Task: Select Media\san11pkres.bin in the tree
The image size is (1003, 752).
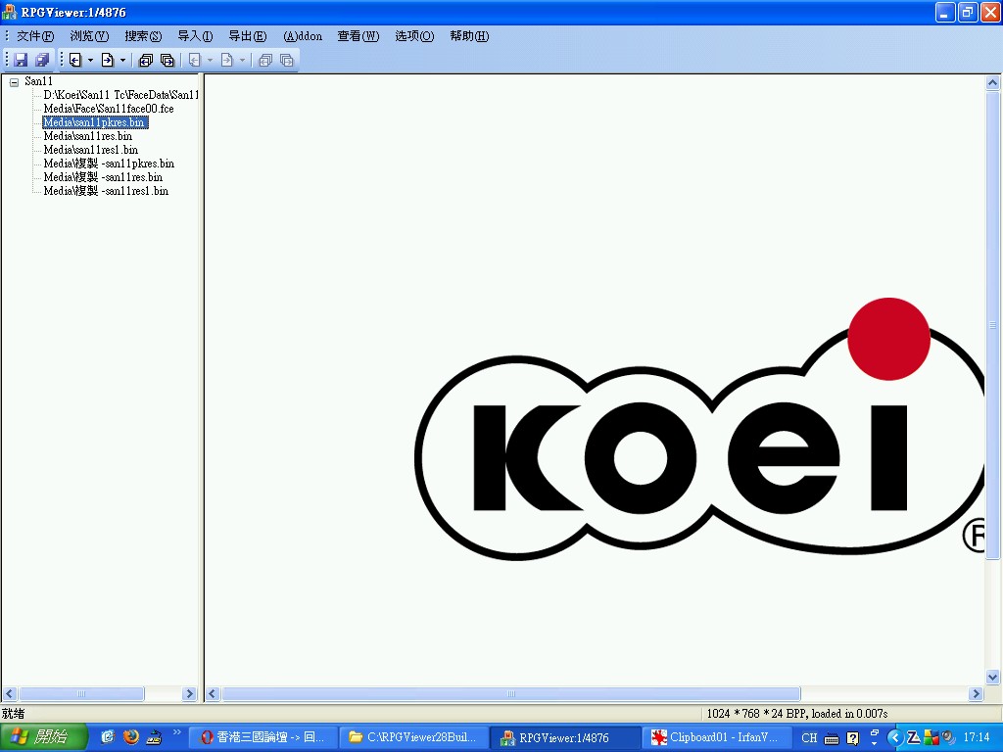Action: pos(95,122)
